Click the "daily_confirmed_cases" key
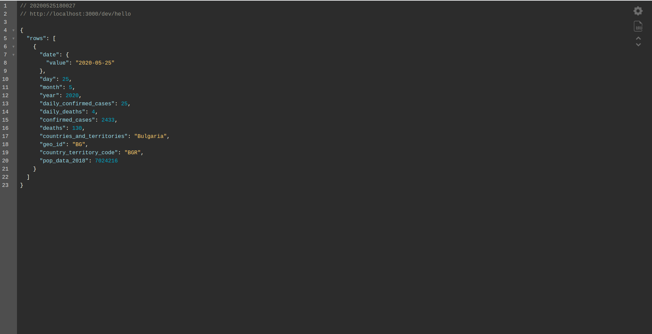This screenshot has height=334, width=652. (x=77, y=104)
